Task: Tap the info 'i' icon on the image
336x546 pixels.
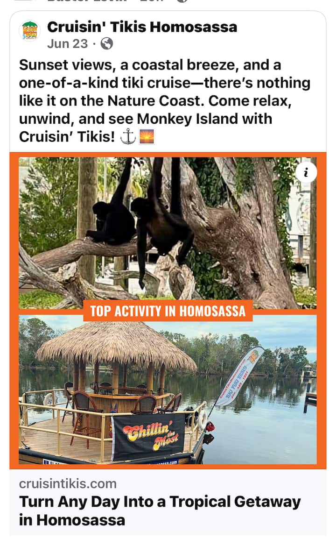Action: tap(306, 172)
